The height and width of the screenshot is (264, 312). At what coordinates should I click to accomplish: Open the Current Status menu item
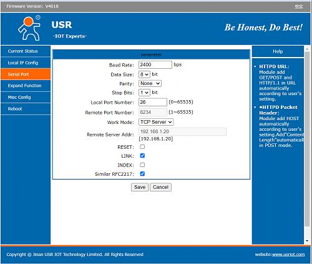(26, 51)
